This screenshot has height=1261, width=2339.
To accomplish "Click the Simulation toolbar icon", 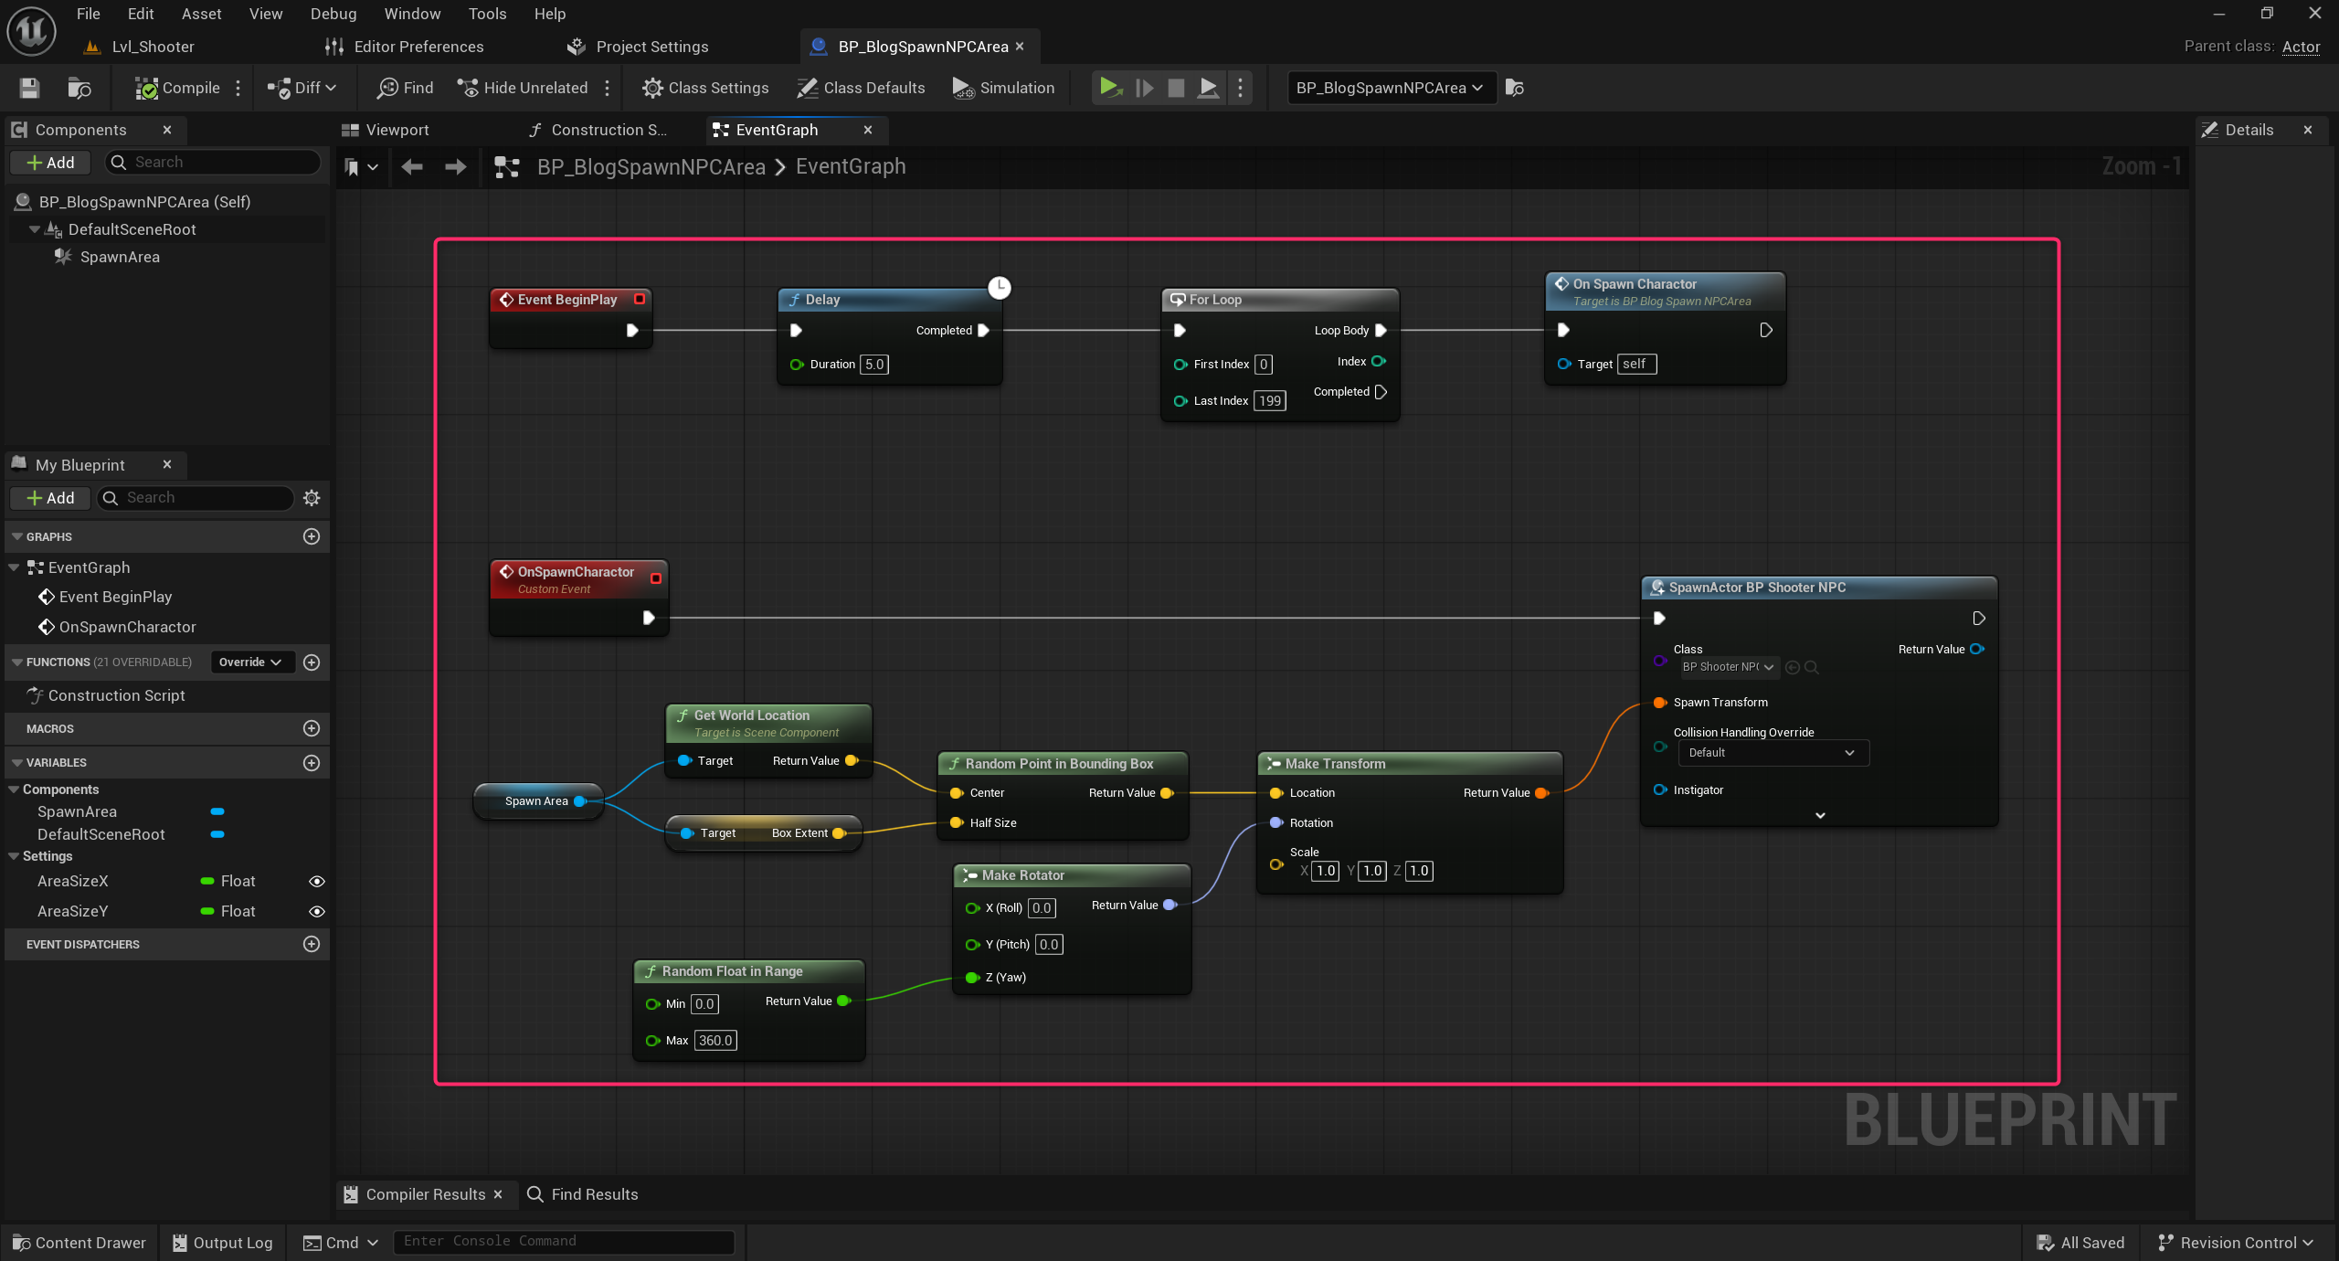I will (963, 88).
